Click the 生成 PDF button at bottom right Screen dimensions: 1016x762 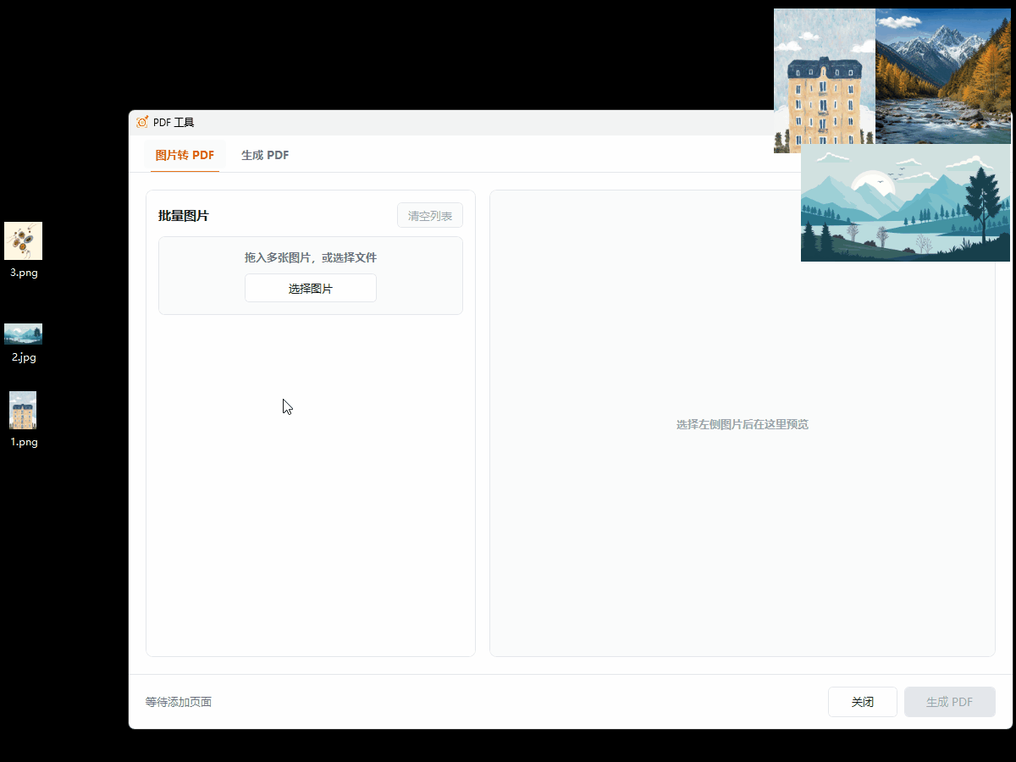[x=950, y=702]
